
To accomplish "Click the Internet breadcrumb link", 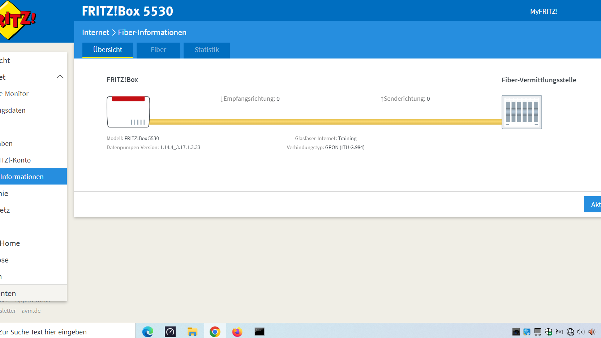I will click(95, 32).
